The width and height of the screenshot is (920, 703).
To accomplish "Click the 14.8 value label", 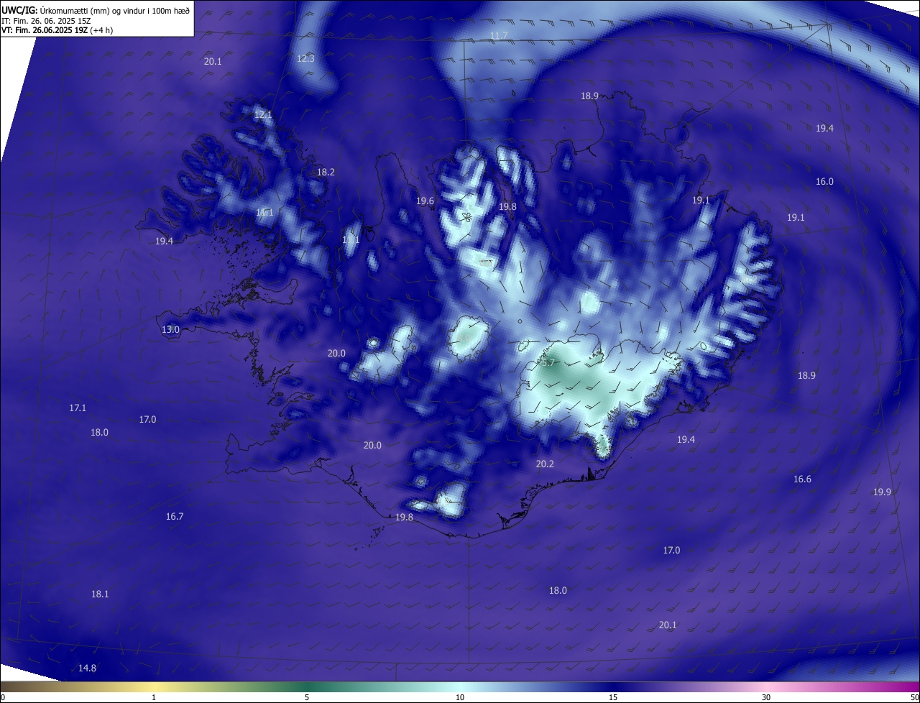I will click(x=87, y=668).
